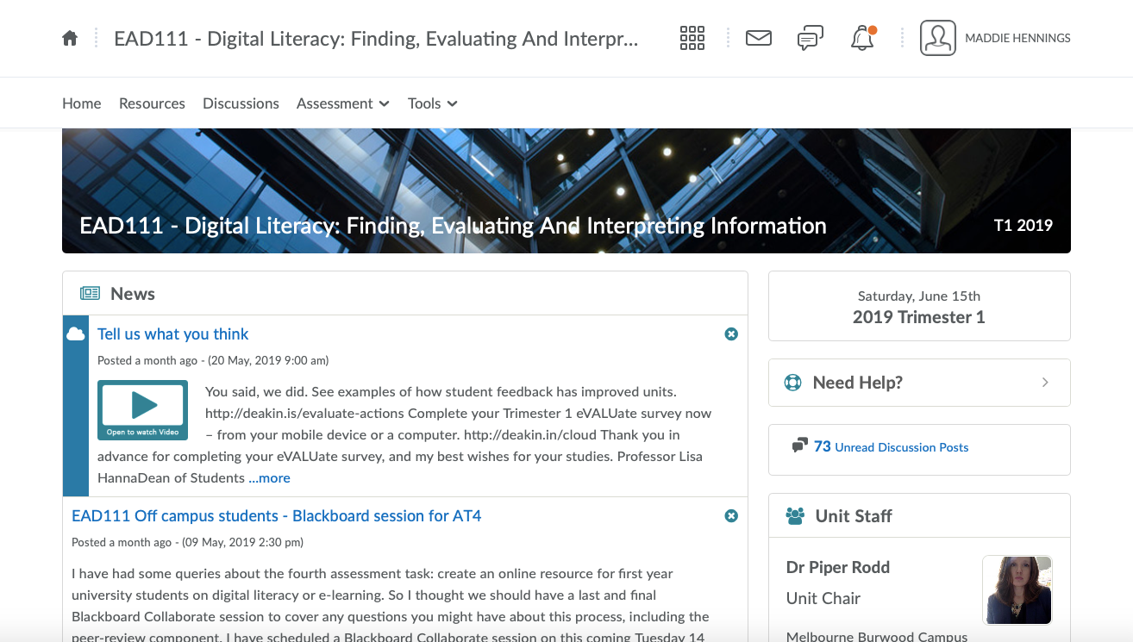Click the 'Dr Piper Rodd' name
Viewport: 1133px width, 642px height.
(x=838, y=567)
